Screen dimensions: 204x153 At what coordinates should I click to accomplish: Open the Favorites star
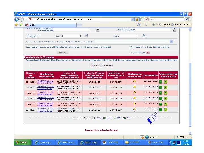16,24
